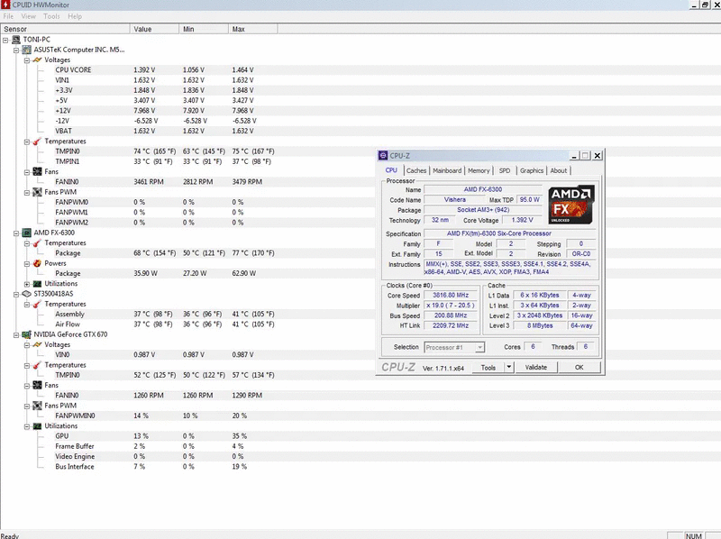Click the NVIDIA GeForce GTX 670 icon

27,334
